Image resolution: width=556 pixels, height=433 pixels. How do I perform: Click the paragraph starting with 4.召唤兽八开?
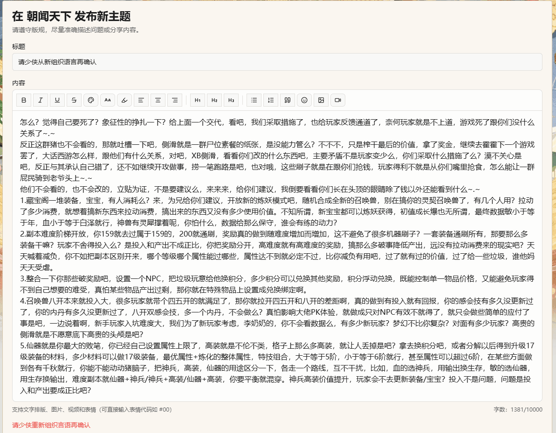click(x=277, y=318)
